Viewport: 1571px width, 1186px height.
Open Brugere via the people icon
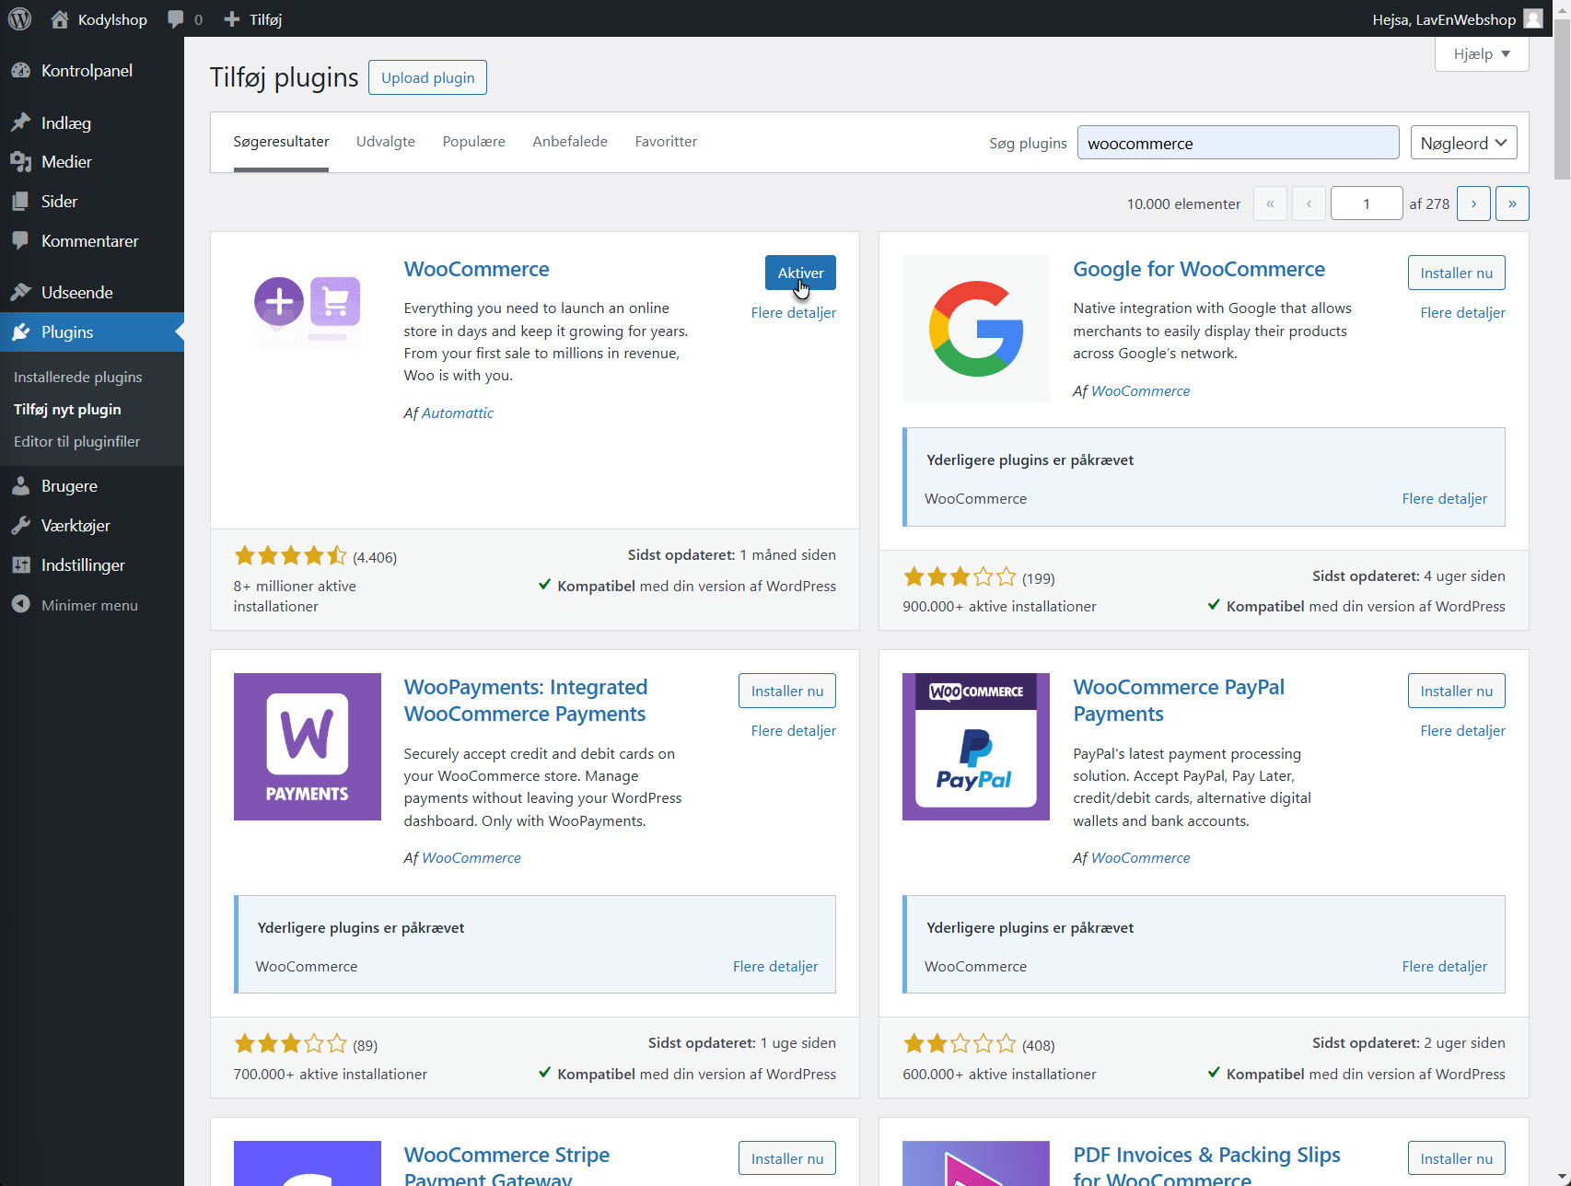(22, 485)
